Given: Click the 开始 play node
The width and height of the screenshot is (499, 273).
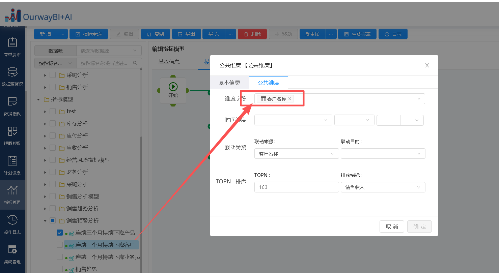Looking at the screenshot, I should coord(173,90).
